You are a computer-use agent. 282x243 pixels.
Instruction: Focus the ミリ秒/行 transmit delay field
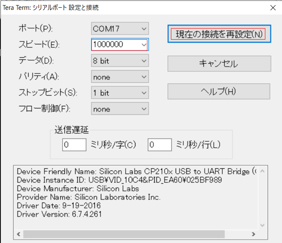point(159,145)
